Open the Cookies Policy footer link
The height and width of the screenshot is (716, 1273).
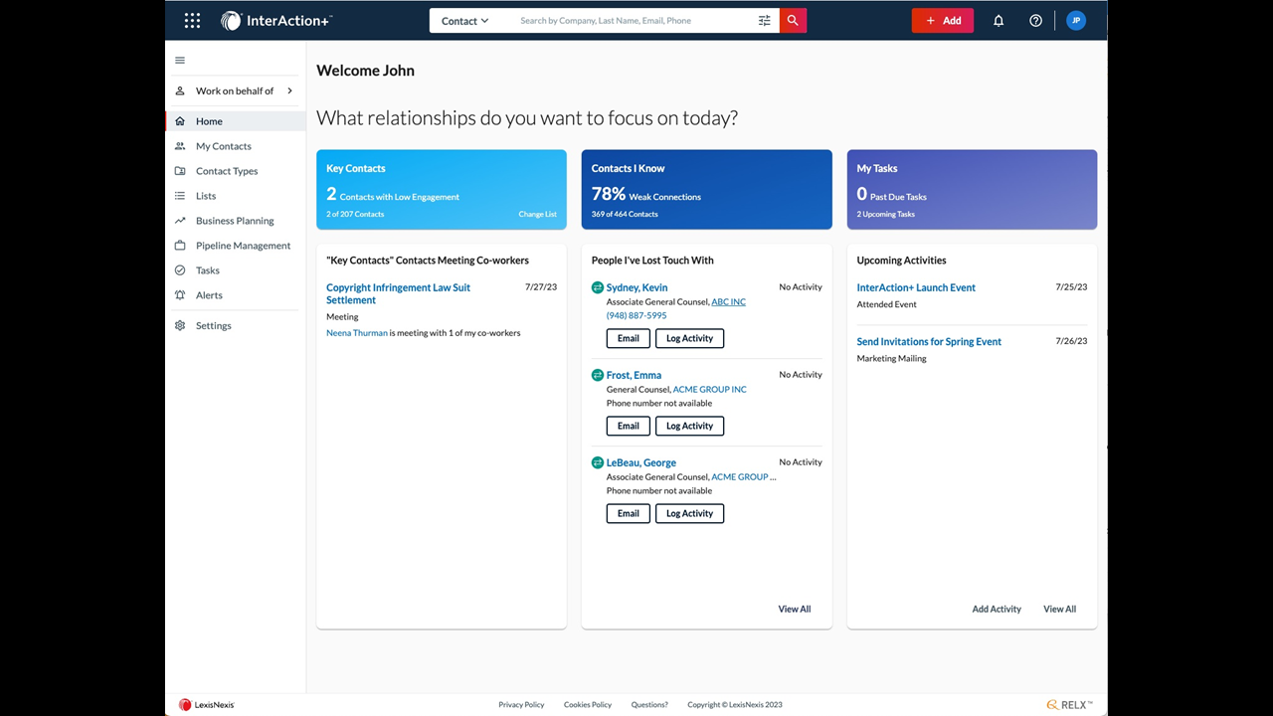click(588, 705)
